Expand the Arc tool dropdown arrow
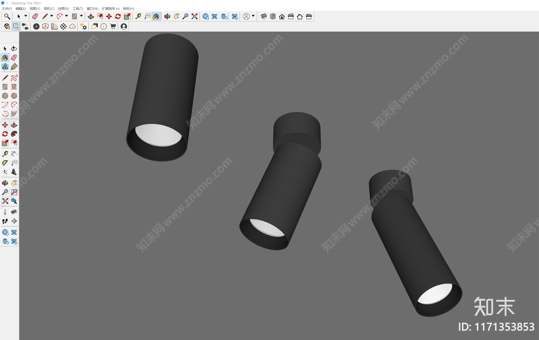The height and width of the screenshot is (340, 539). (66, 16)
